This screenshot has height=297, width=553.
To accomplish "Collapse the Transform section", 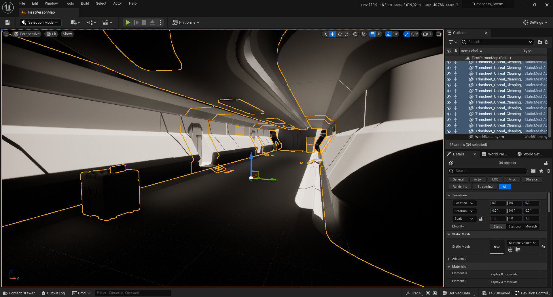I will [x=449, y=196].
